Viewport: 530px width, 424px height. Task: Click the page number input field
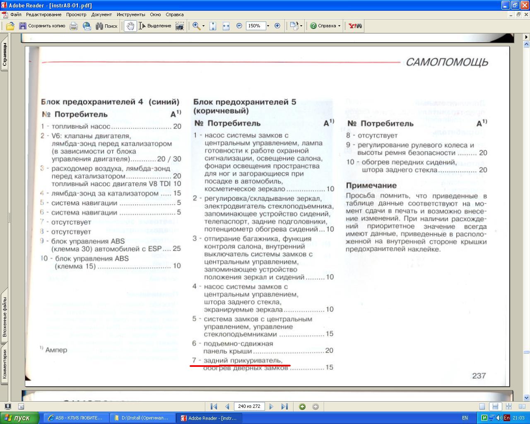click(249, 407)
